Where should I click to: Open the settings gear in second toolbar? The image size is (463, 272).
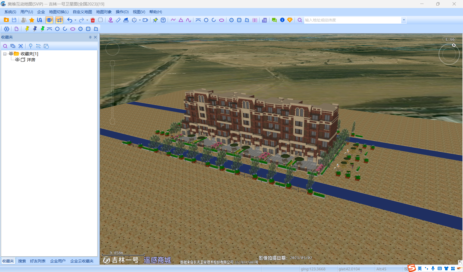click(x=7, y=29)
